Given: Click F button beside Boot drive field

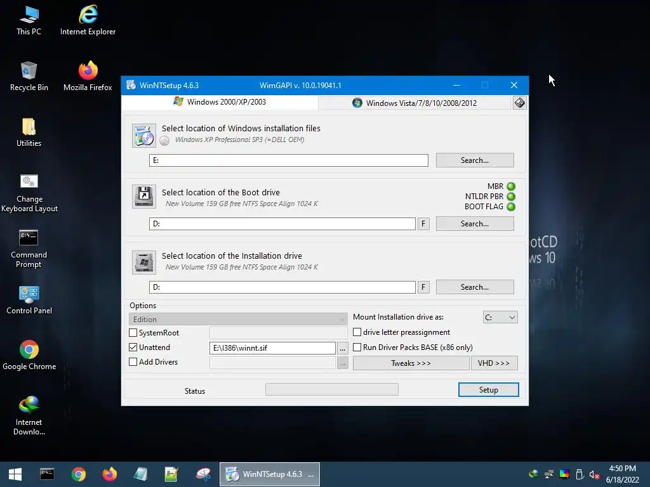Looking at the screenshot, I should coord(423,224).
